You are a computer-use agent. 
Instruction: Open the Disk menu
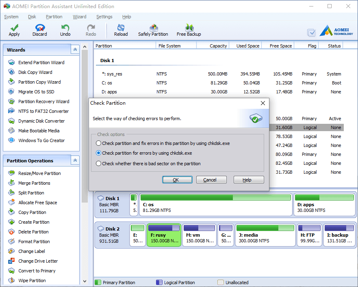(32, 17)
